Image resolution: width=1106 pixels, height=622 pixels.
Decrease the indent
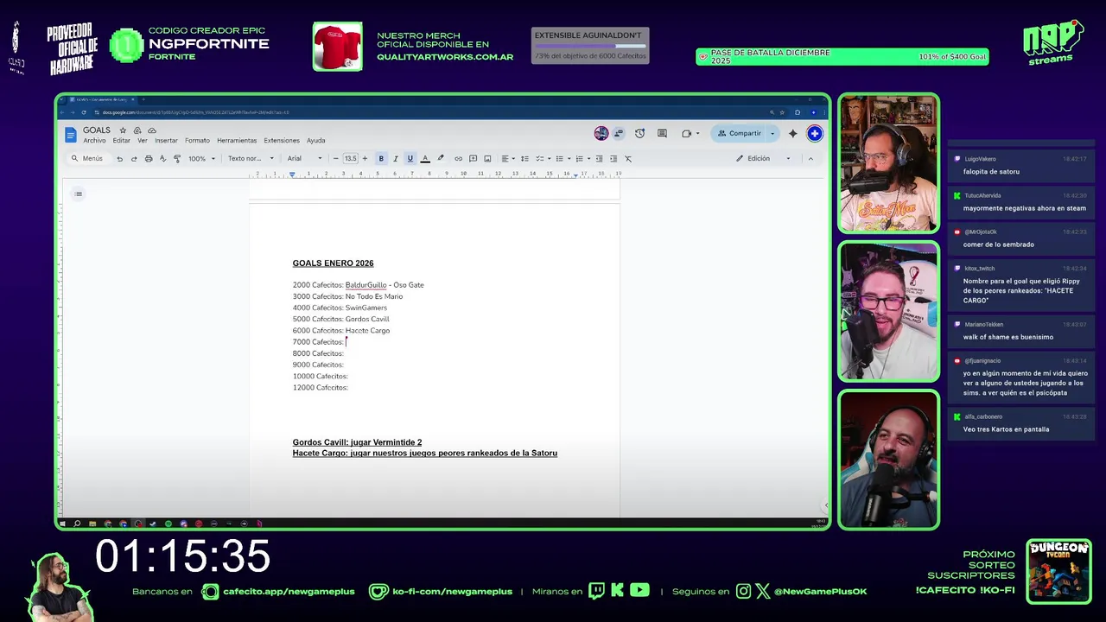(x=599, y=159)
